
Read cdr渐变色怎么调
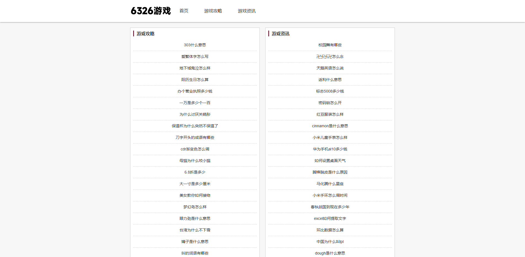[195, 149]
